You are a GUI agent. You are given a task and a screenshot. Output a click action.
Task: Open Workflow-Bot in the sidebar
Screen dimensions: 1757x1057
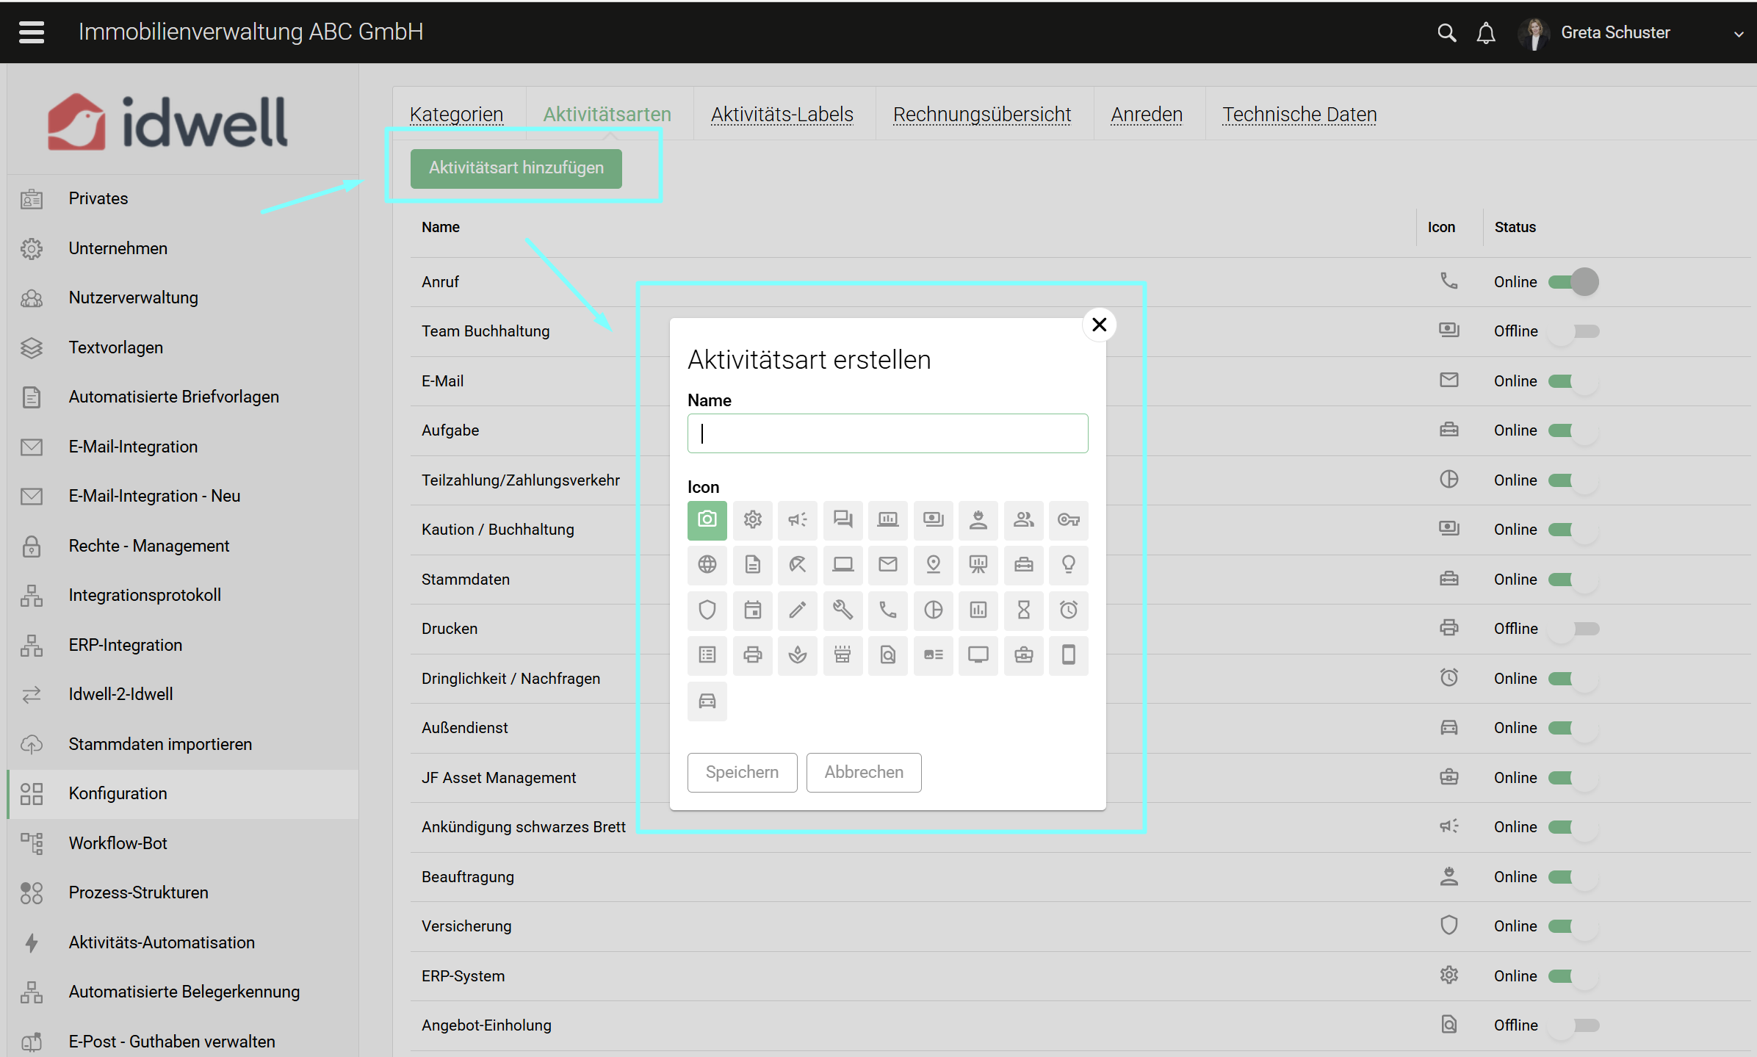(118, 843)
